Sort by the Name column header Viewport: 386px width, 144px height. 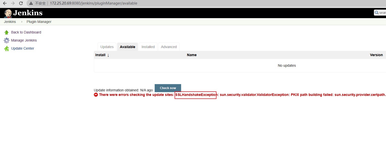pyautogui.click(x=192, y=55)
